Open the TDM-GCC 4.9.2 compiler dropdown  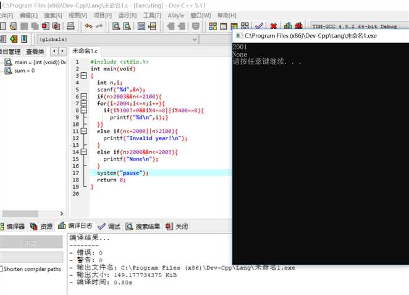click(x=360, y=27)
